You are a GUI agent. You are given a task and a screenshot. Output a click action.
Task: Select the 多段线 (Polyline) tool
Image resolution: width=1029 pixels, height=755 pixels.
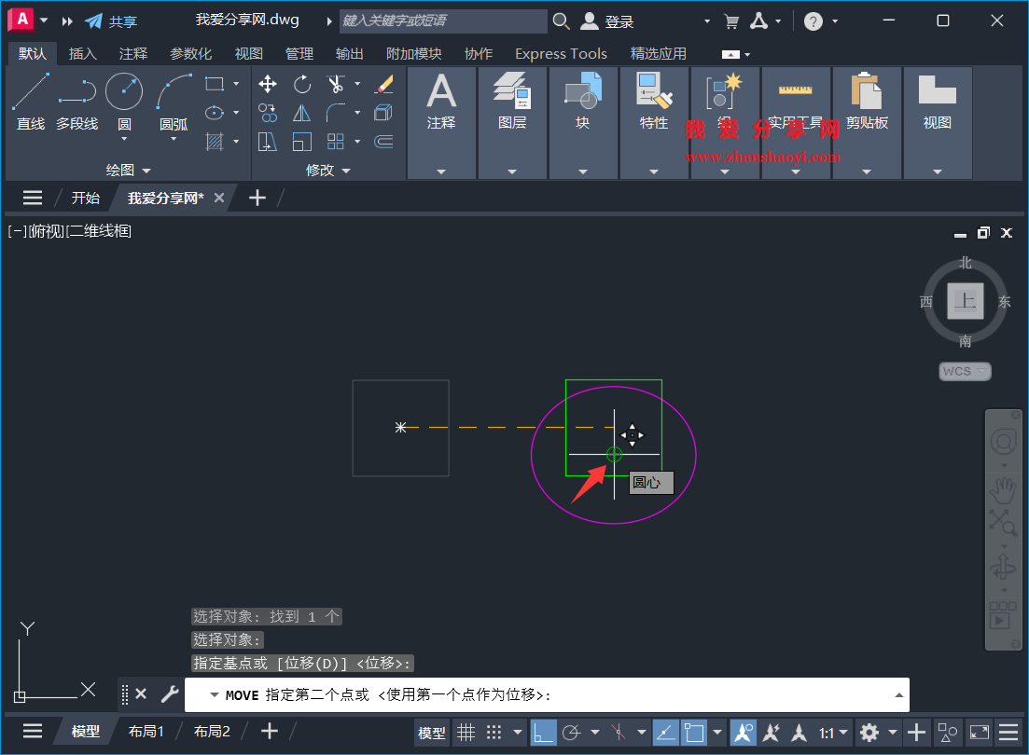click(x=76, y=102)
